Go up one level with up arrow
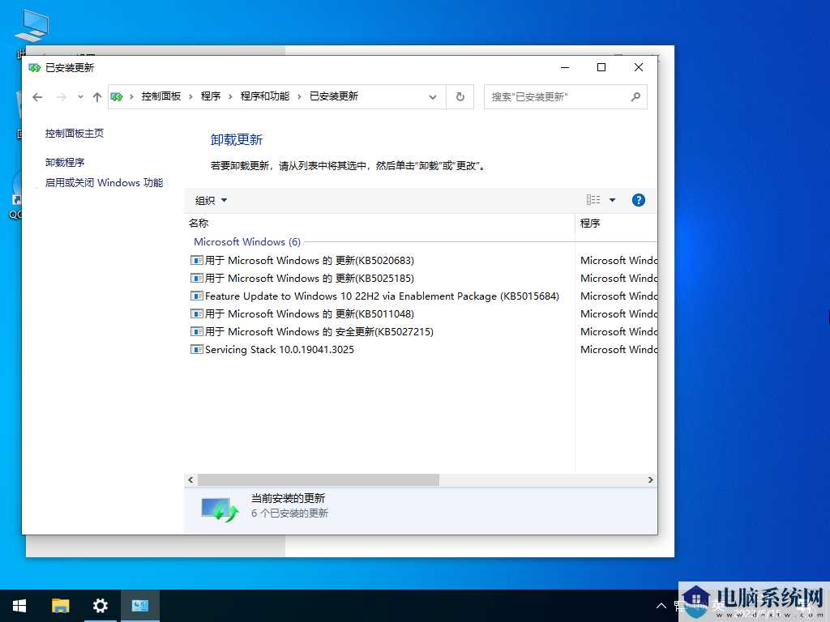This screenshot has width=830, height=622. click(97, 97)
